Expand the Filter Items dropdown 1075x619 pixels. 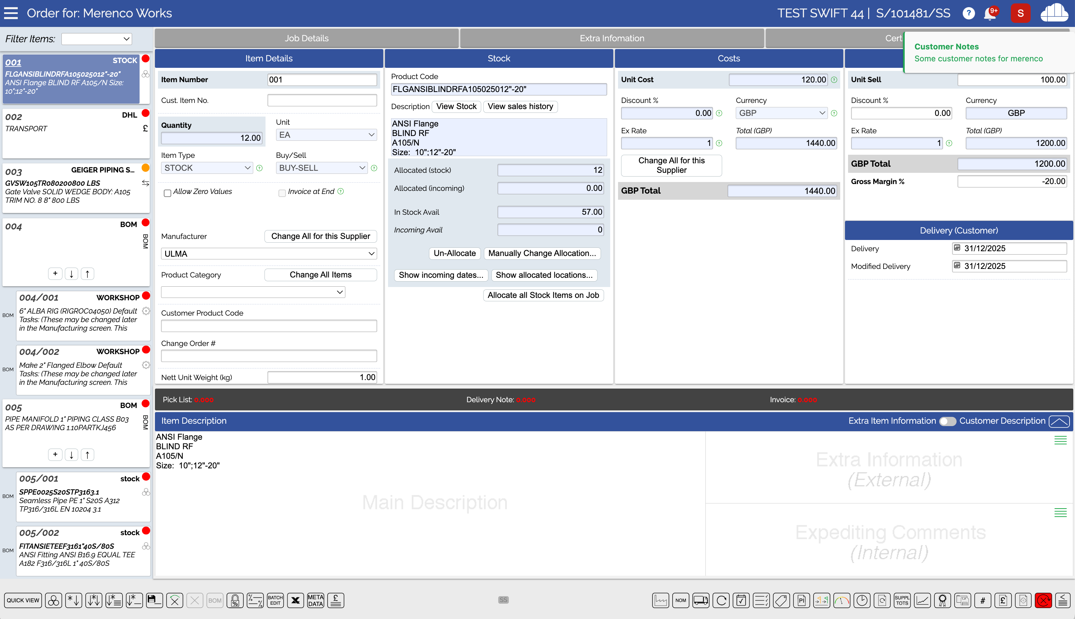click(97, 39)
